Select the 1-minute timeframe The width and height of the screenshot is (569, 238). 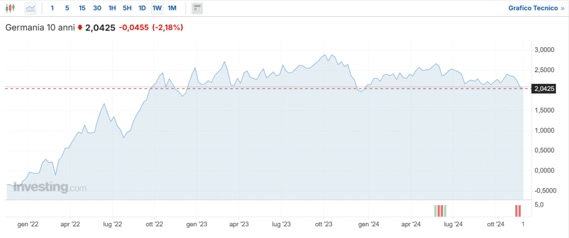52,8
